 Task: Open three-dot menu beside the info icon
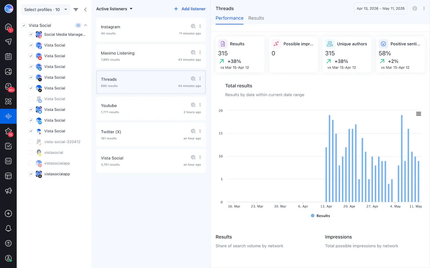pos(424,9)
